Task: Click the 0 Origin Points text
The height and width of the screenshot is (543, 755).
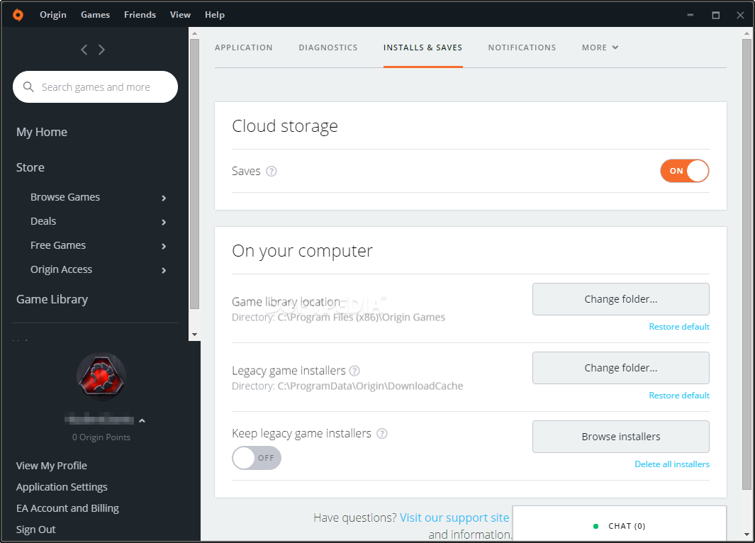Action: coord(101,437)
